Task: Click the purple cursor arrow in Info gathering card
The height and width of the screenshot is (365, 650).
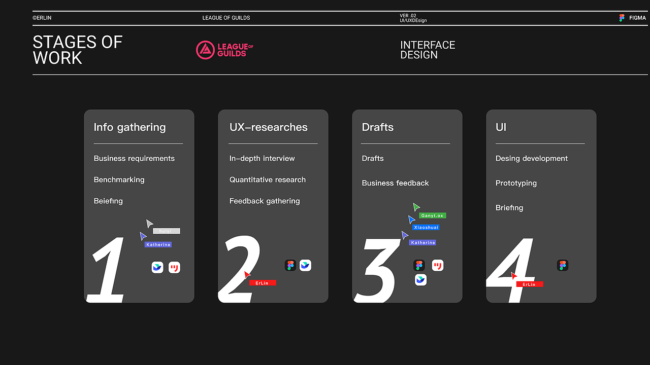Action: click(x=143, y=236)
